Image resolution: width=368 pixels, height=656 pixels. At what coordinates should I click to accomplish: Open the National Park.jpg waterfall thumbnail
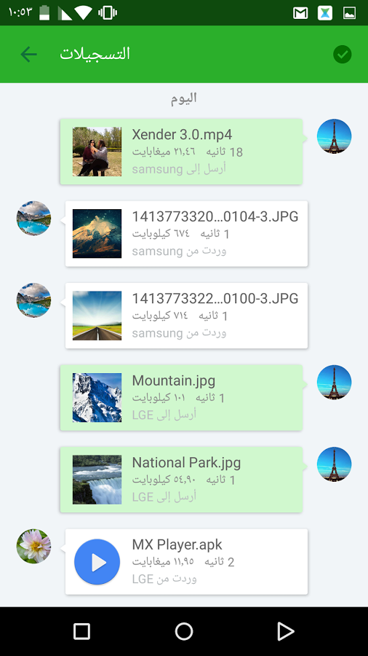coord(97,480)
